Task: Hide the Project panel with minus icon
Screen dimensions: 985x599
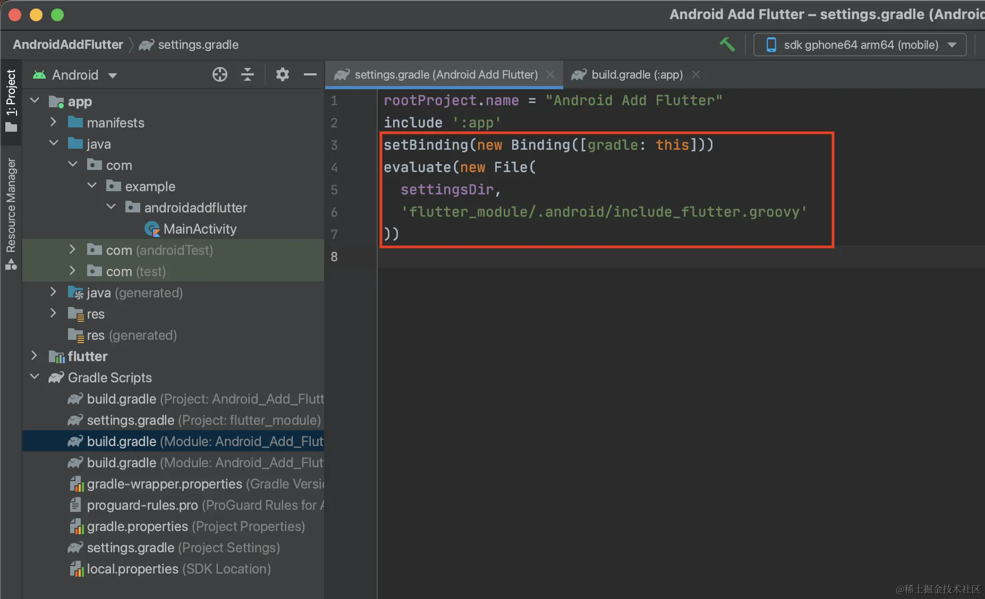Action: click(310, 75)
